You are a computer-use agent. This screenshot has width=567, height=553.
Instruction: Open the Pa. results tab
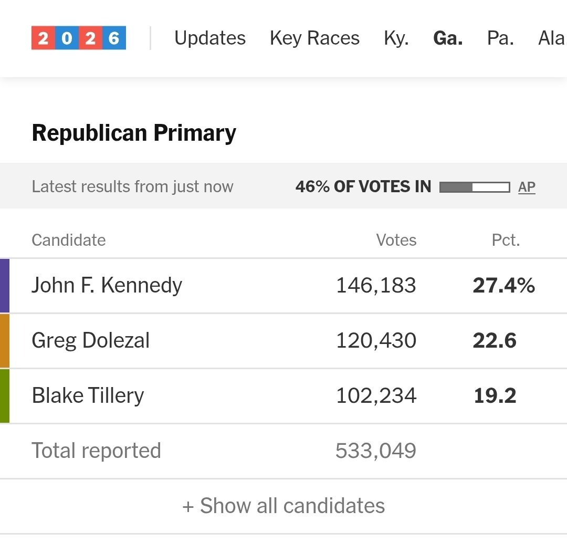pyautogui.click(x=500, y=38)
